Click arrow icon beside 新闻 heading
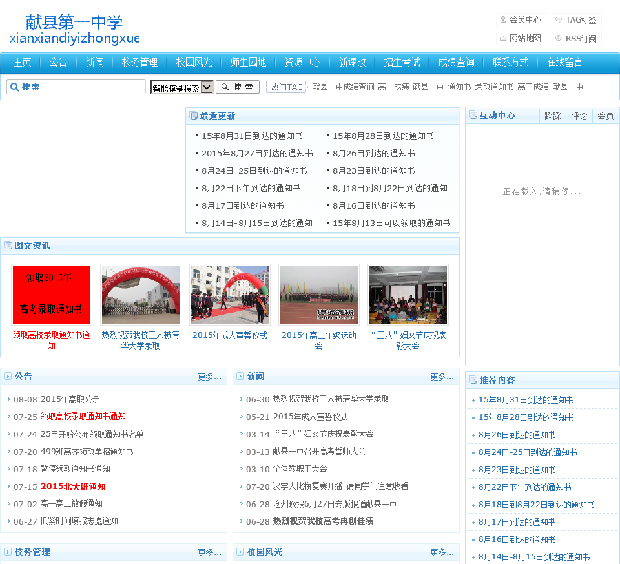The image size is (620, 564). (x=240, y=376)
